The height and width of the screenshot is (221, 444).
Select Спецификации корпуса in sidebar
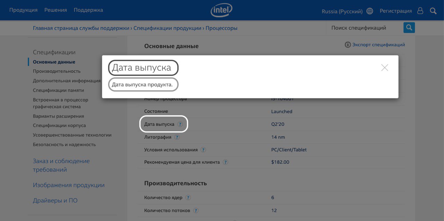coord(59,126)
